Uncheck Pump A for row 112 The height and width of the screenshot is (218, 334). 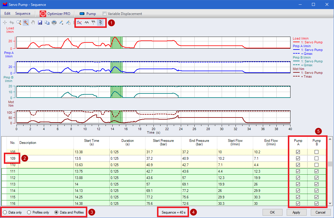[298, 178]
